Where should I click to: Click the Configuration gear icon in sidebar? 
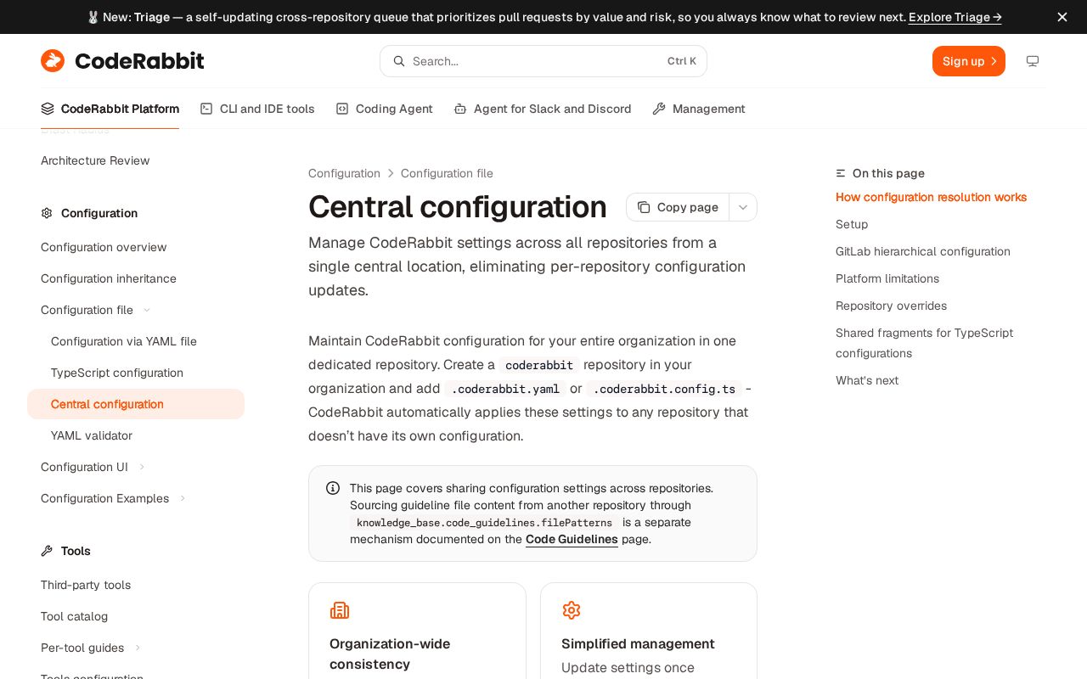pyautogui.click(x=47, y=213)
